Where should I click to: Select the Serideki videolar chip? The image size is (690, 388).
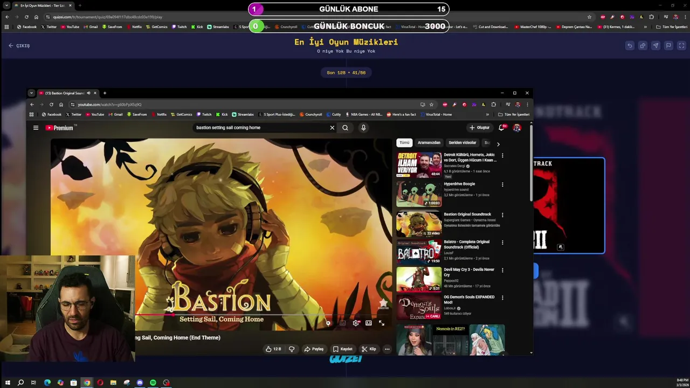[x=463, y=143]
